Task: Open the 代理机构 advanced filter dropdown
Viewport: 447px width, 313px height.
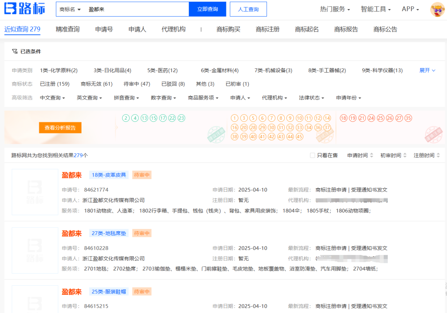Action: 274,98
